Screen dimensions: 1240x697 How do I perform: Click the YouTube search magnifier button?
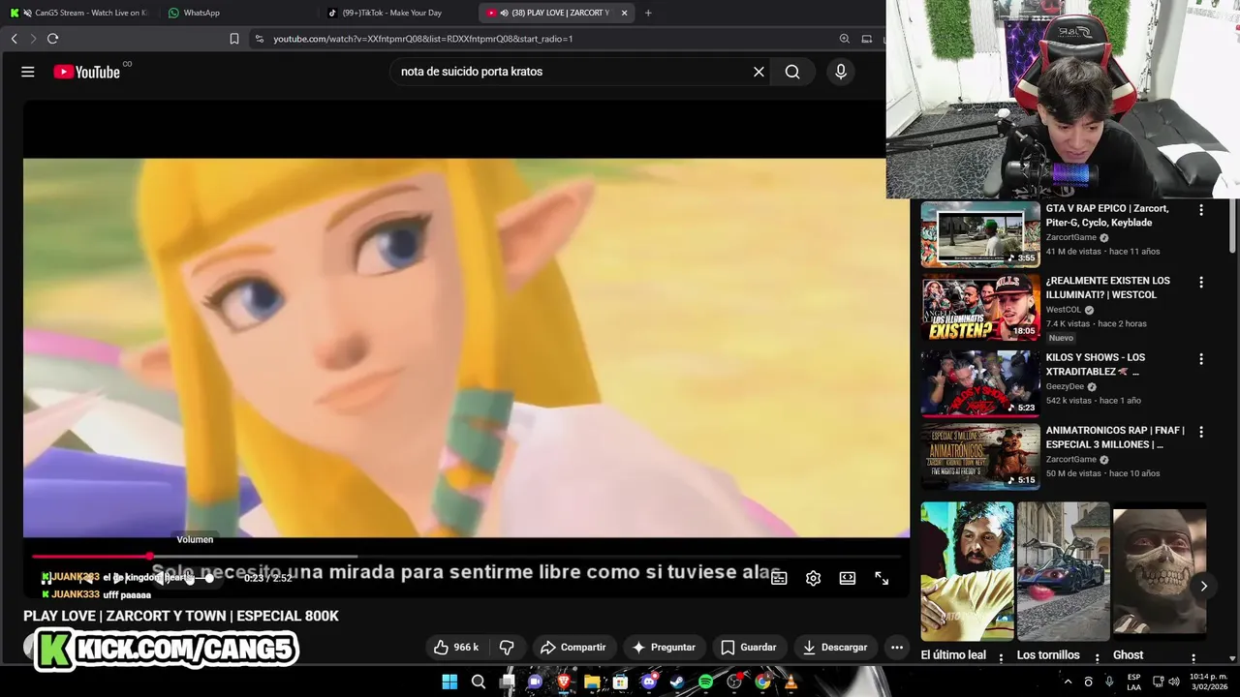(x=792, y=72)
